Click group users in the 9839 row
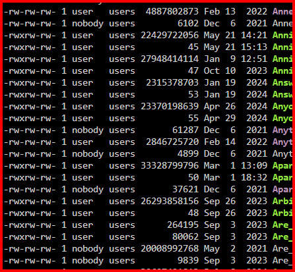 tap(122, 261)
